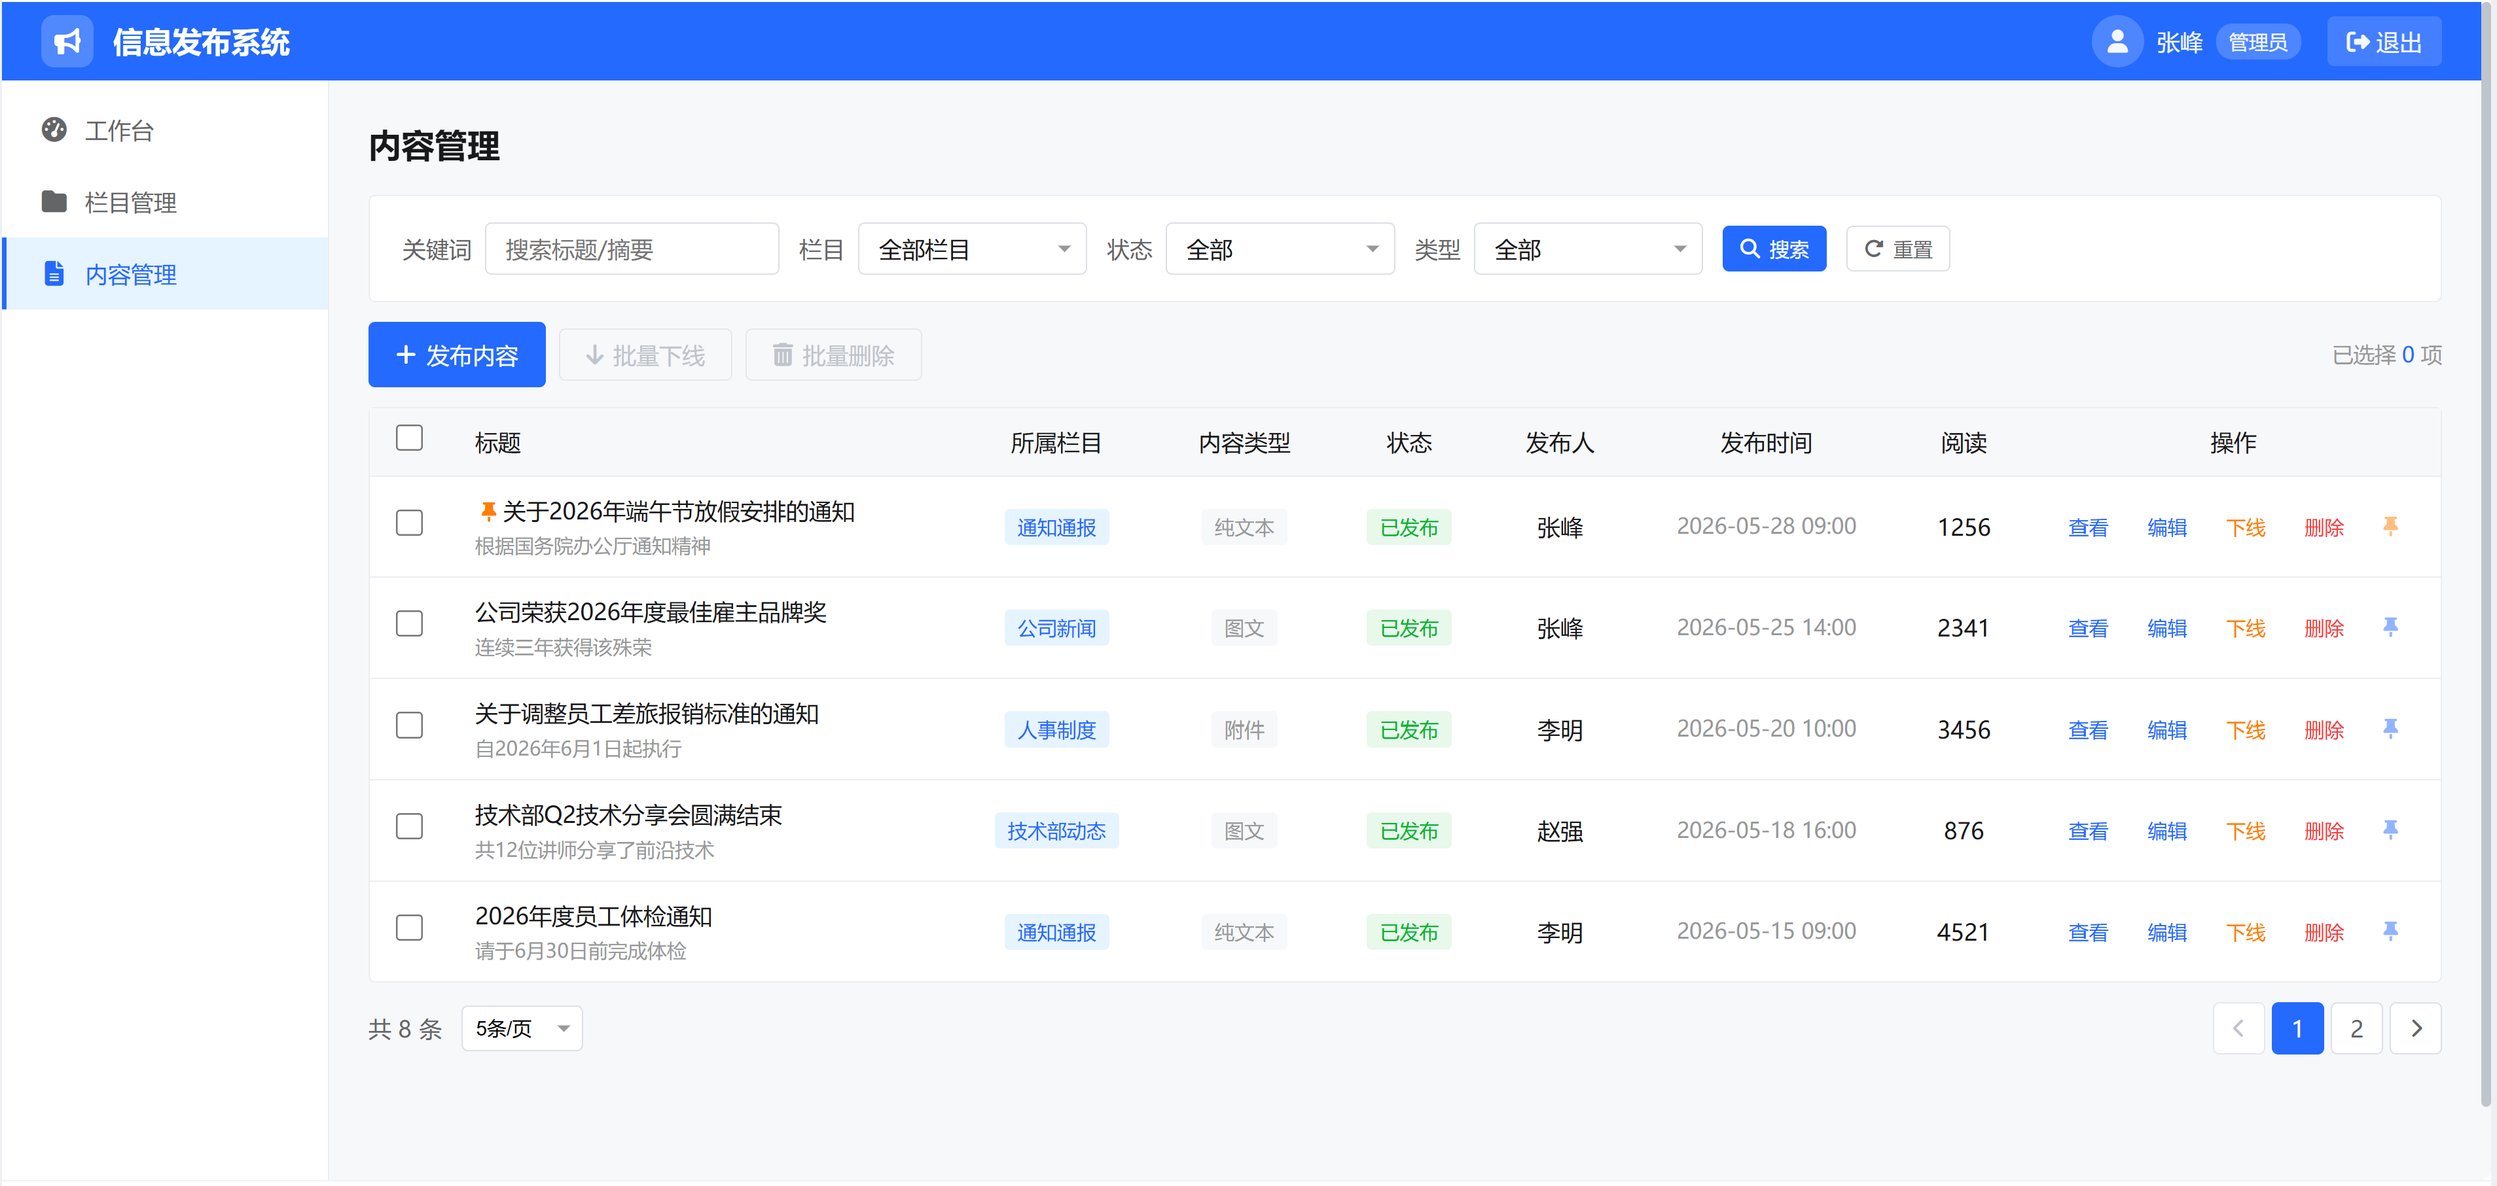Check the box for 公司荣获2026年度最佳雇主品牌奖
2497x1186 pixels.
pos(409,624)
